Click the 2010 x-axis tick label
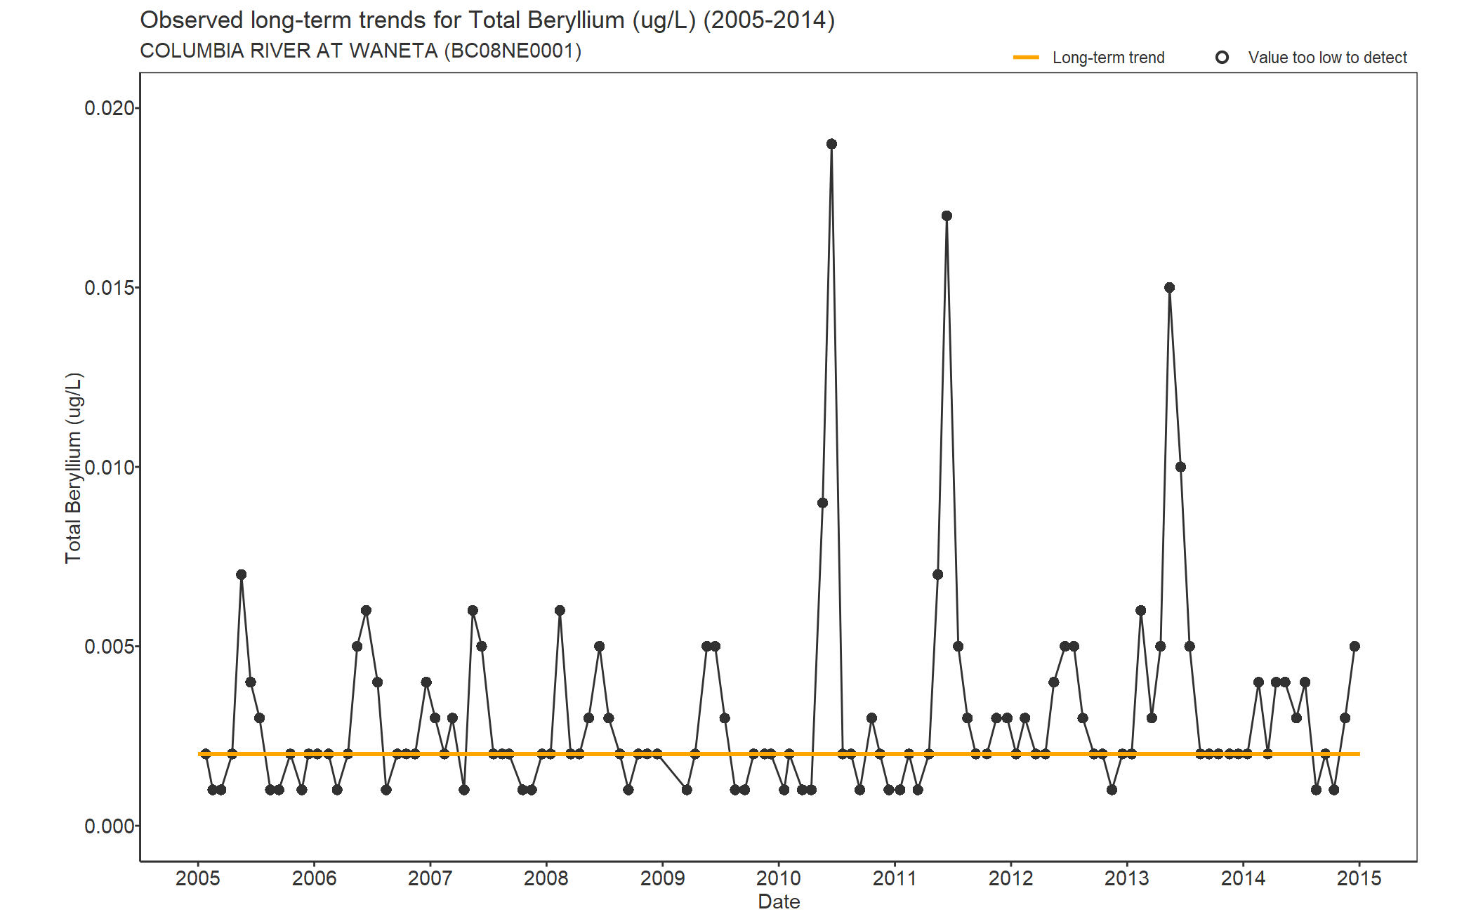Viewport: 1483px width, 919px height. [778, 878]
